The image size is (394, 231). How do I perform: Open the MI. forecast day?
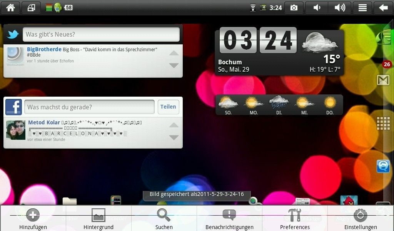305,105
